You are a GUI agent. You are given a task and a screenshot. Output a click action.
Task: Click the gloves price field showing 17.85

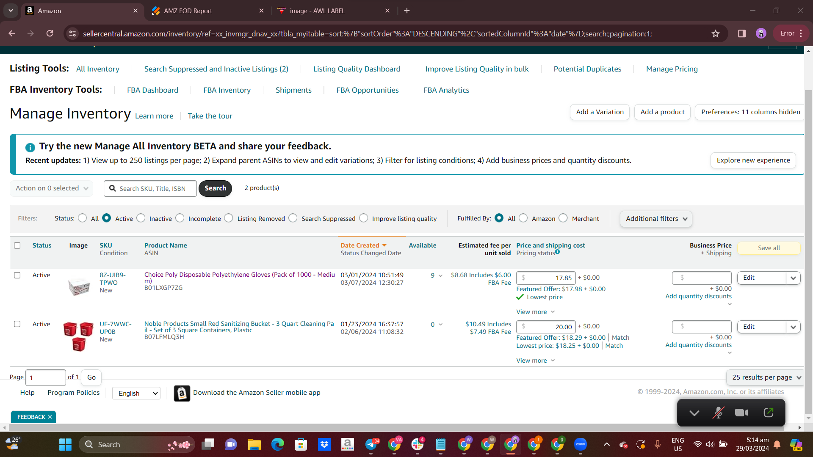(x=546, y=278)
